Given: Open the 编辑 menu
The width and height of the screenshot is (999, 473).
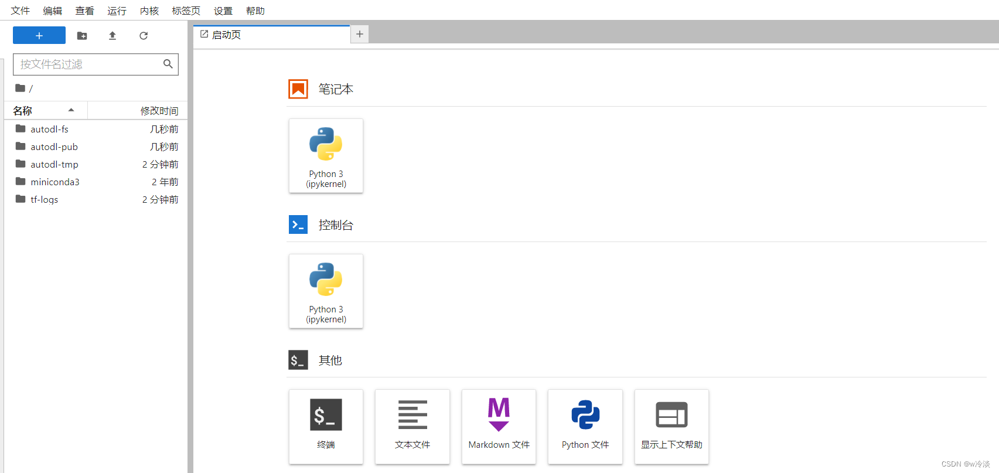Looking at the screenshot, I should 53,11.
